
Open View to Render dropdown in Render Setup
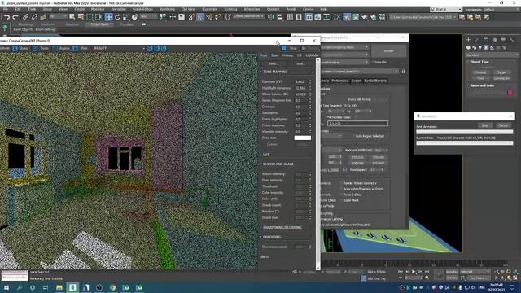pos(359,72)
